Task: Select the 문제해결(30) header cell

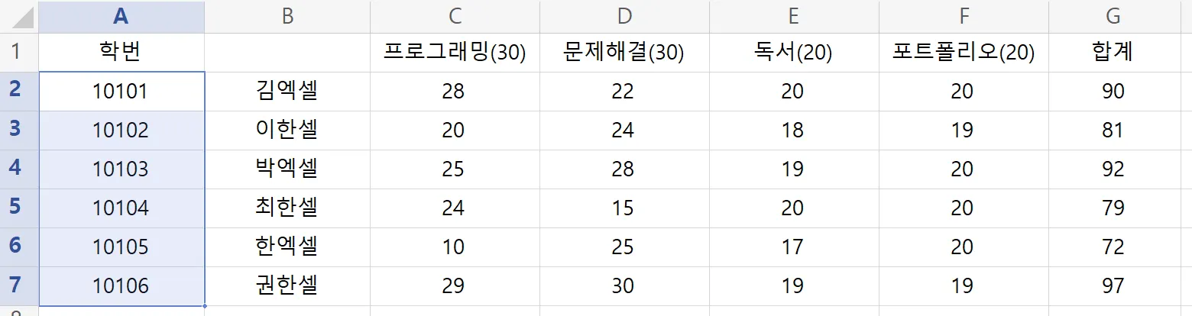Action: click(624, 52)
